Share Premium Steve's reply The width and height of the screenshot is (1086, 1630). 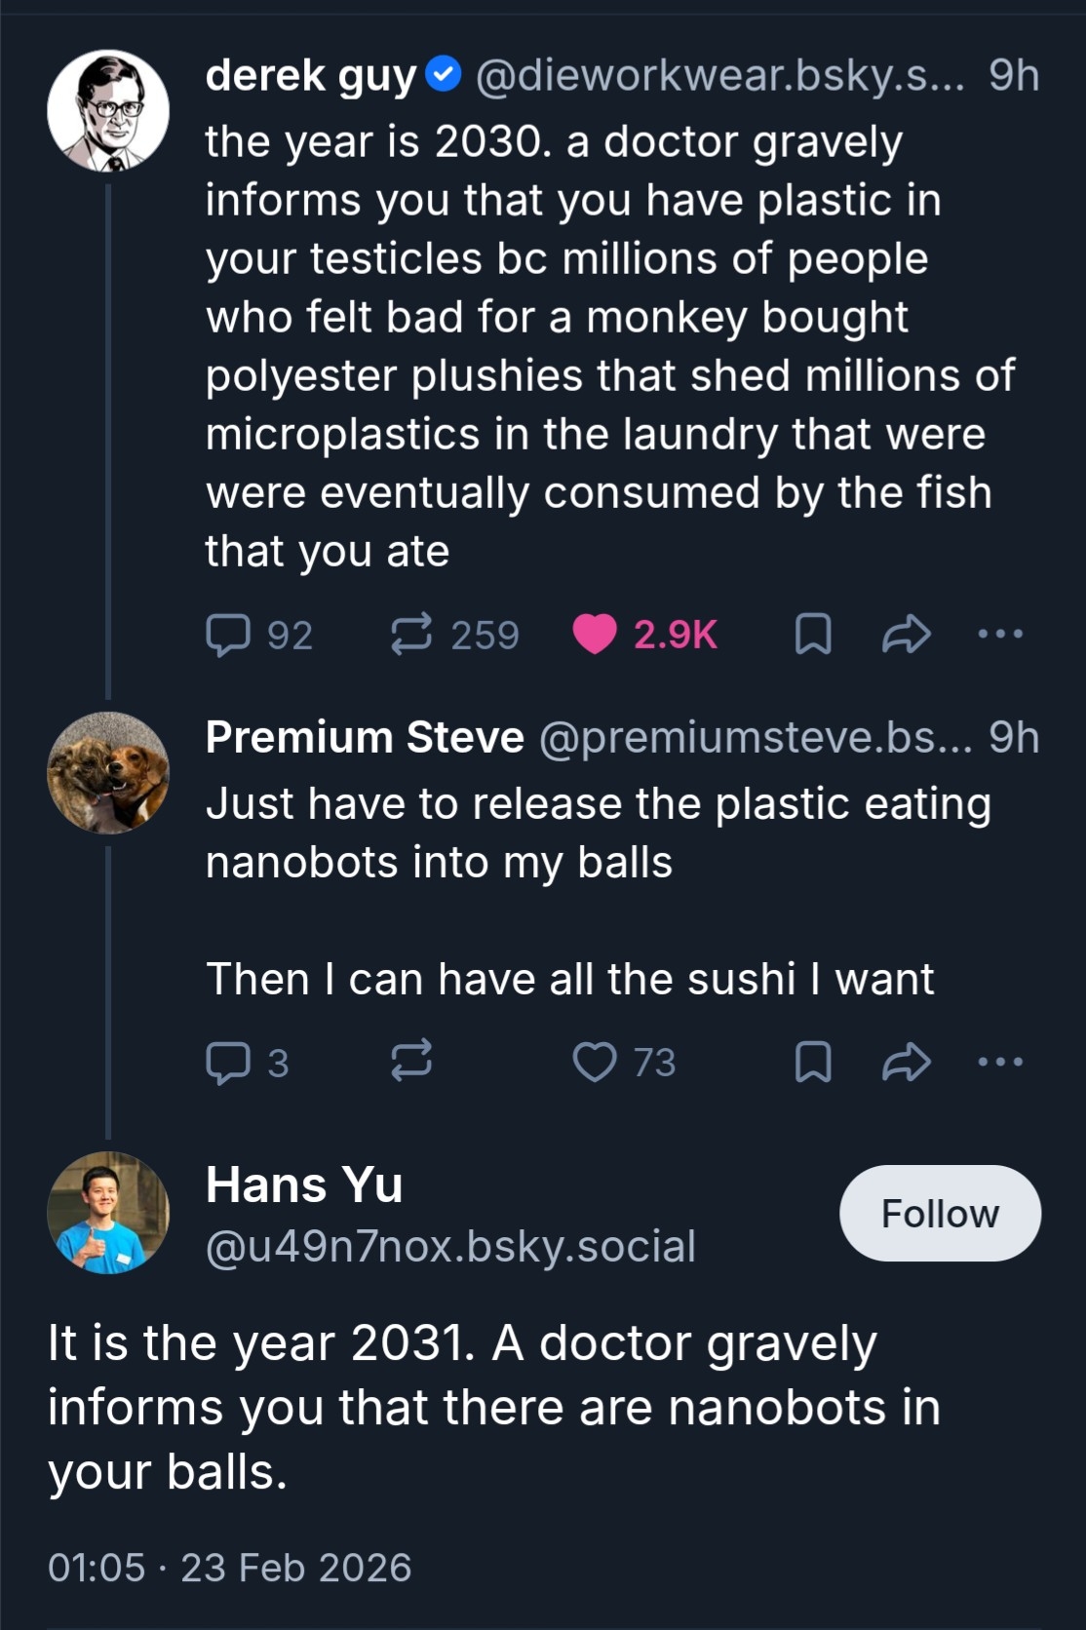pyautogui.click(x=906, y=1062)
